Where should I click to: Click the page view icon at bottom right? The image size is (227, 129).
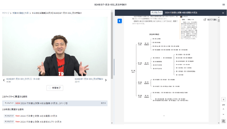223,121
